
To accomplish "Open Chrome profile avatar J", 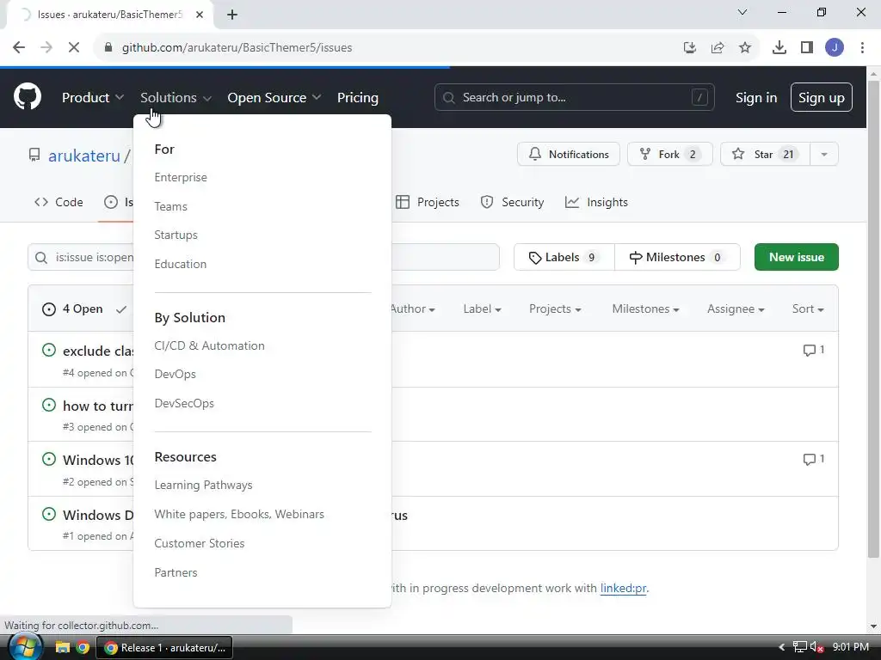I will 835,48.
